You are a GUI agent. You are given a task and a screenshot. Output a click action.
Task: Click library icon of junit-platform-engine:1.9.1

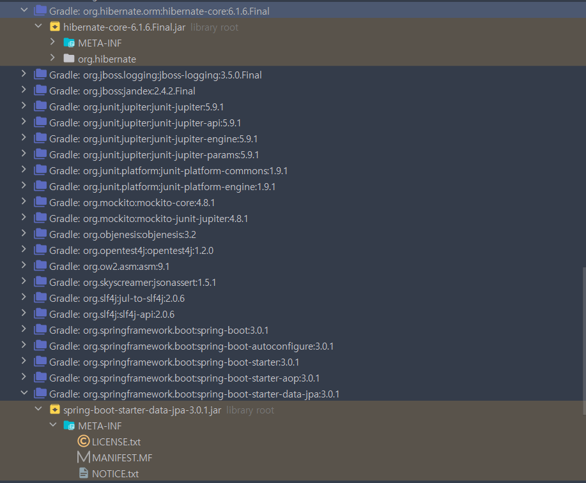[x=40, y=186]
